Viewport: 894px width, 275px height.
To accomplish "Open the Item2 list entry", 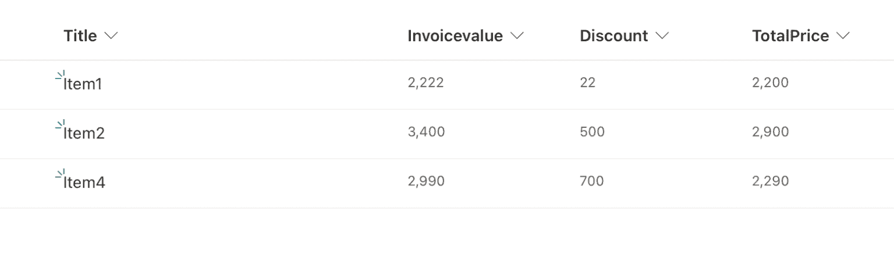I will [84, 134].
